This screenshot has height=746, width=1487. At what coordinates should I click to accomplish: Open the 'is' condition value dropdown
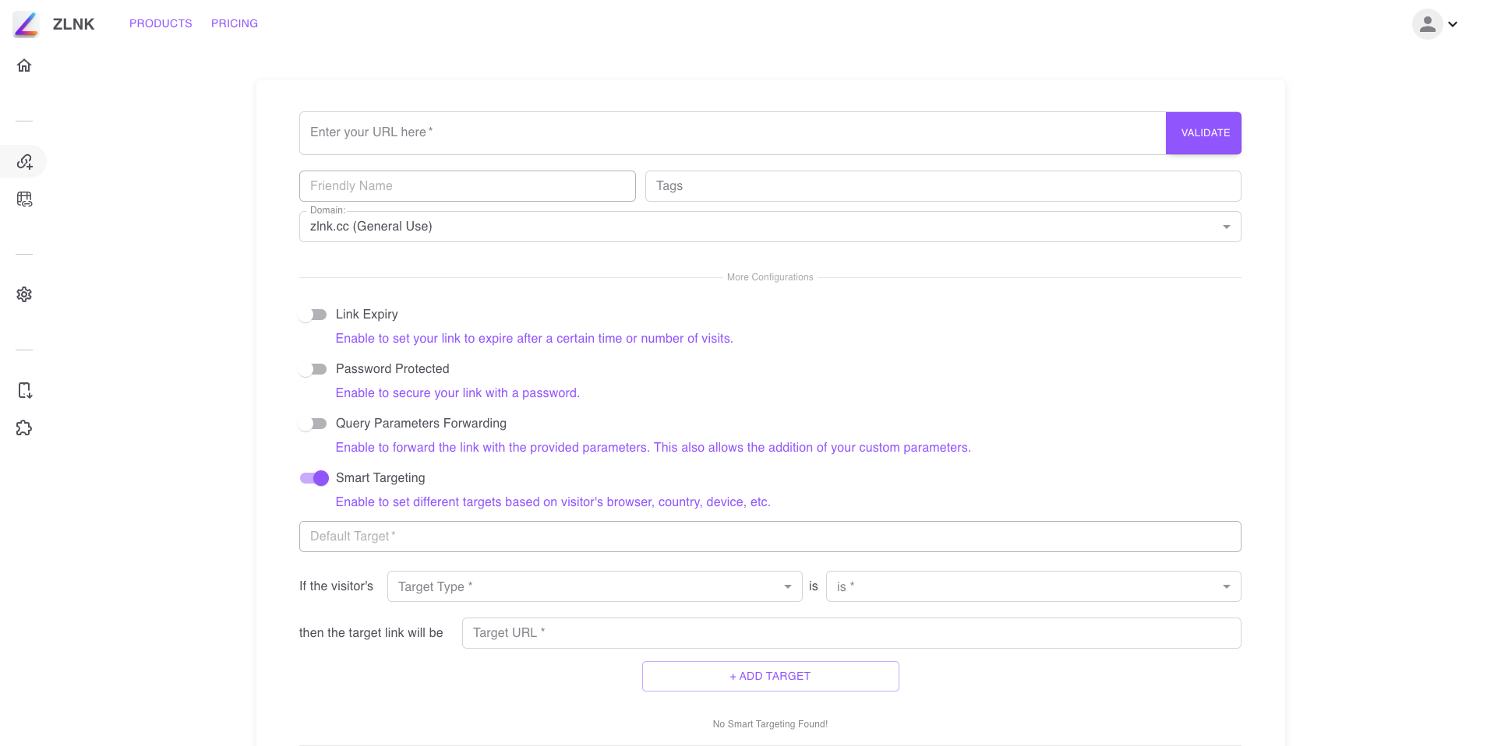[x=1033, y=586]
